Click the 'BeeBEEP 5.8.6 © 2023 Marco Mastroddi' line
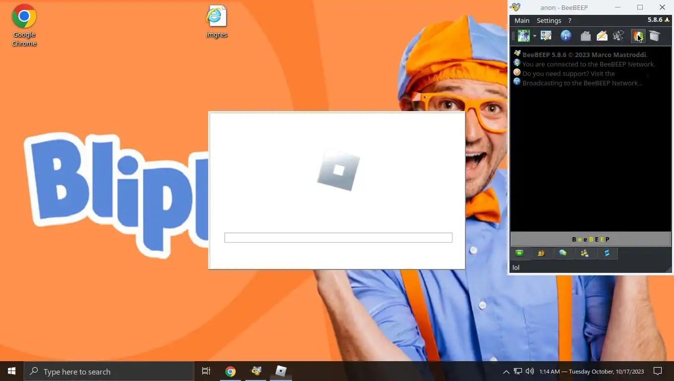This screenshot has width=674, height=381. click(x=585, y=55)
